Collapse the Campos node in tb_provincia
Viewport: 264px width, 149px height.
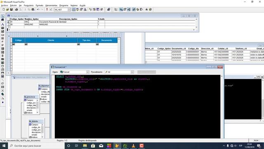(25, 100)
